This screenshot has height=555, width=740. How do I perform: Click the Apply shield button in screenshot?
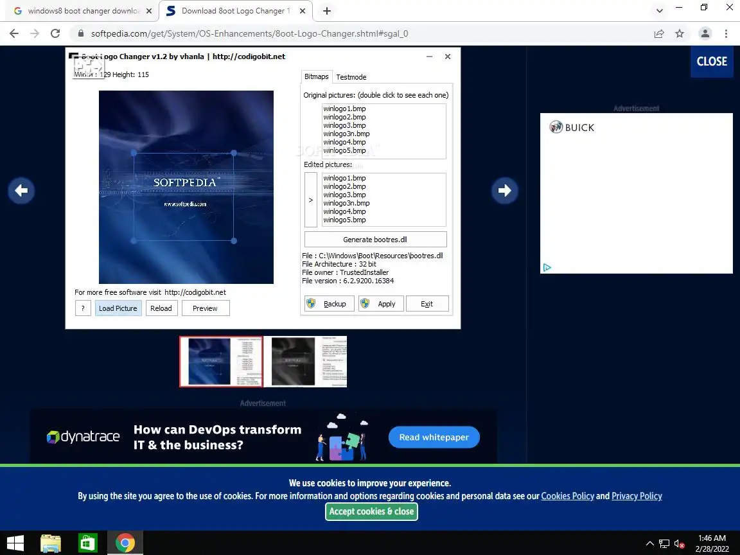click(x=380, y=304)
